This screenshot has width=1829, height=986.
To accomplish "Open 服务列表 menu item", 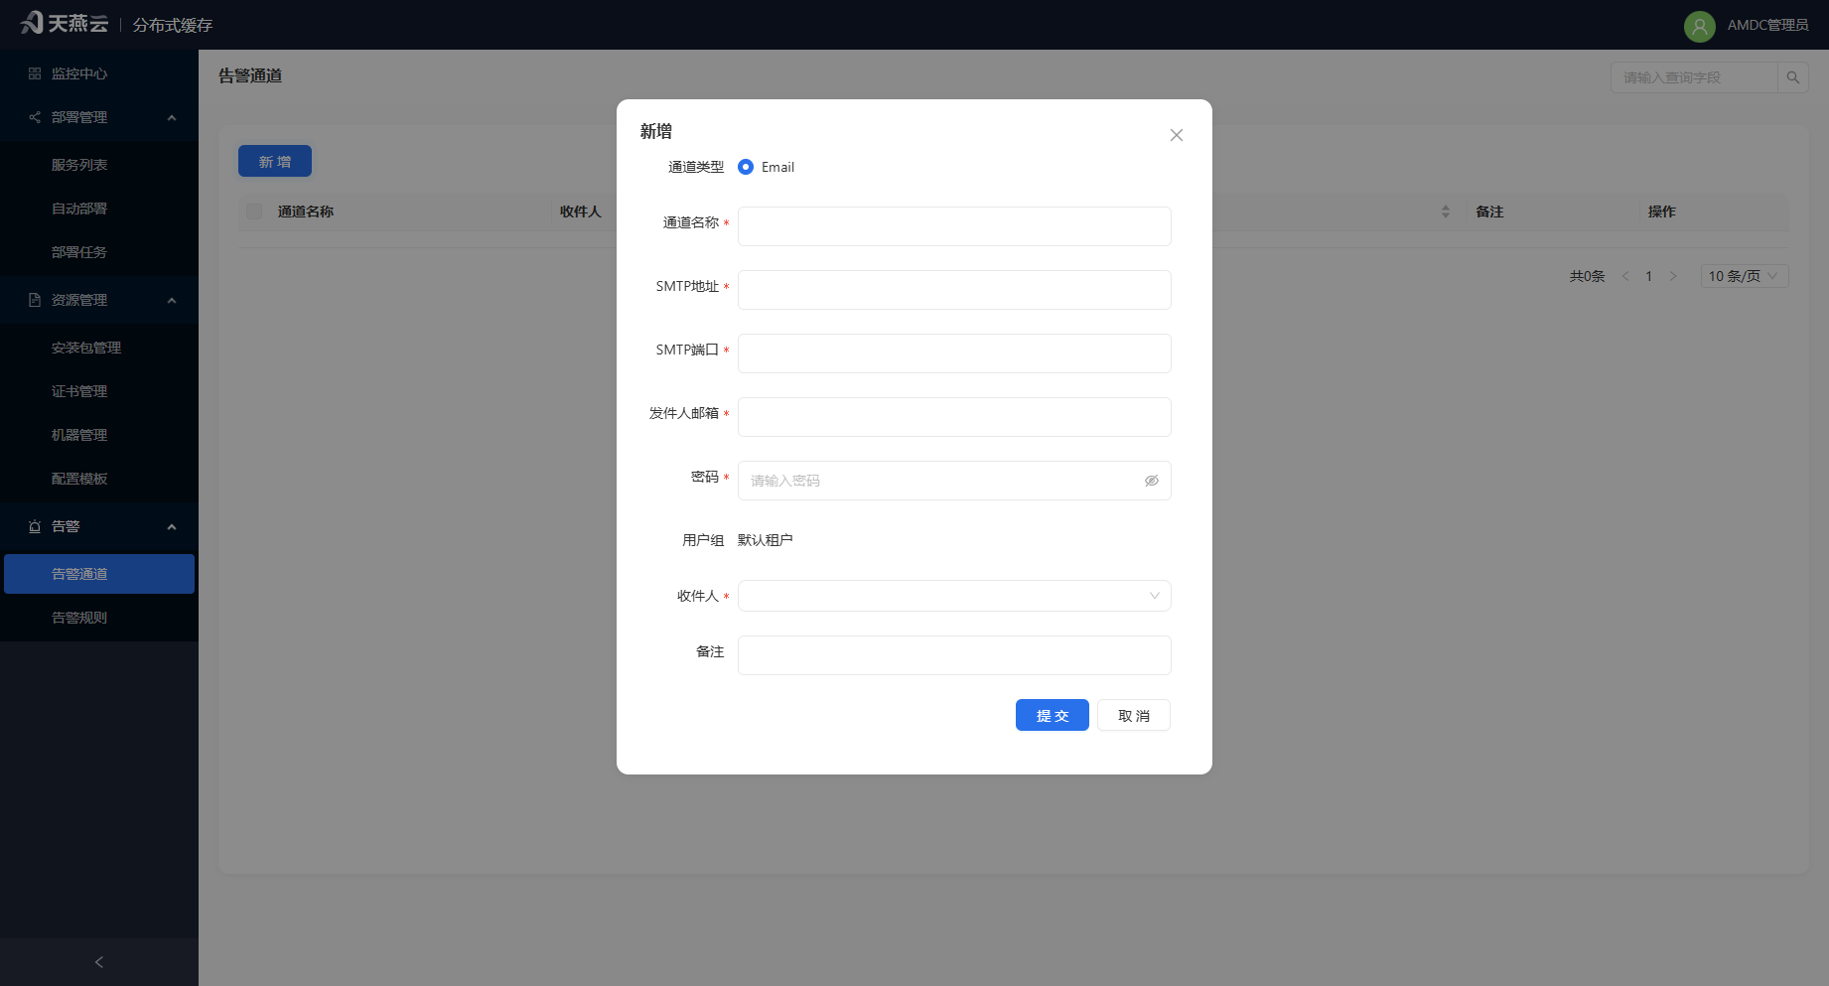I will (x=99, y=165).
